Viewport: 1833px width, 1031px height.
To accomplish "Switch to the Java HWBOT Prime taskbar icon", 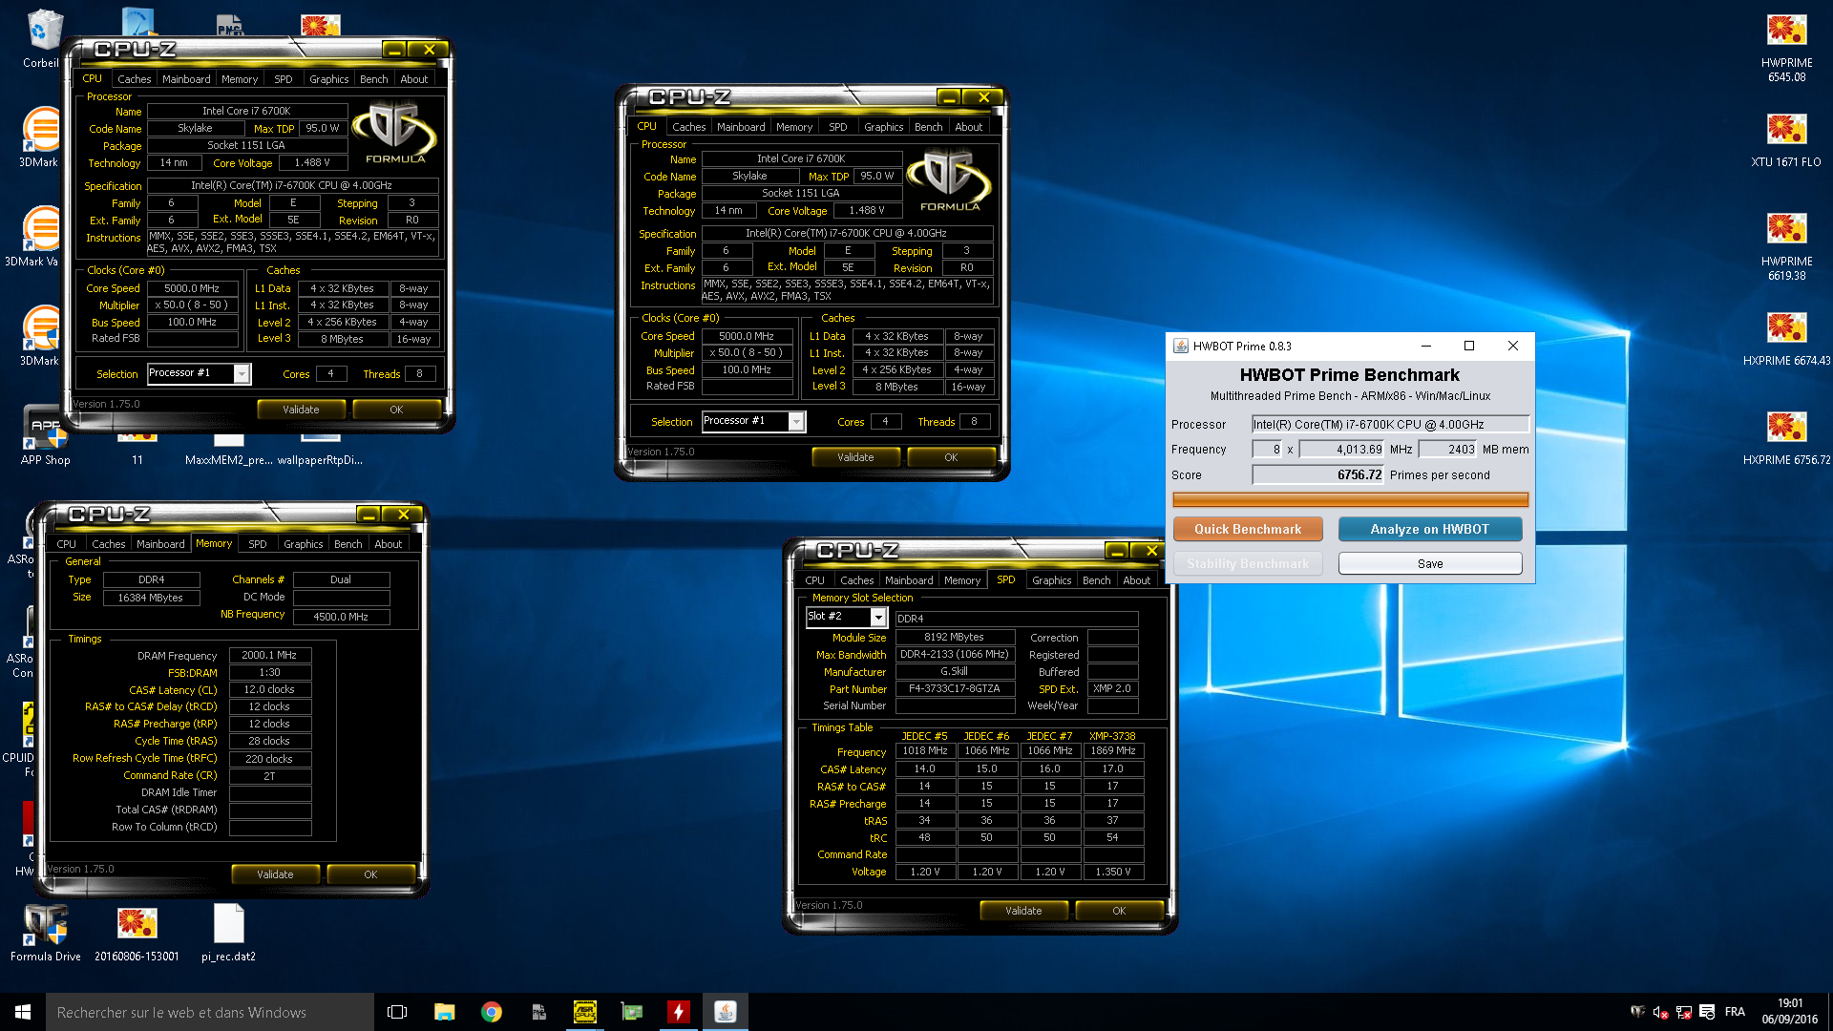I will click(x=725, y=1012).
